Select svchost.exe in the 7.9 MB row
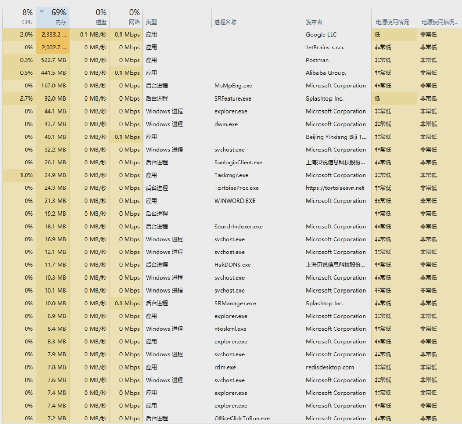The image size is (462, 424). [229, 354]
